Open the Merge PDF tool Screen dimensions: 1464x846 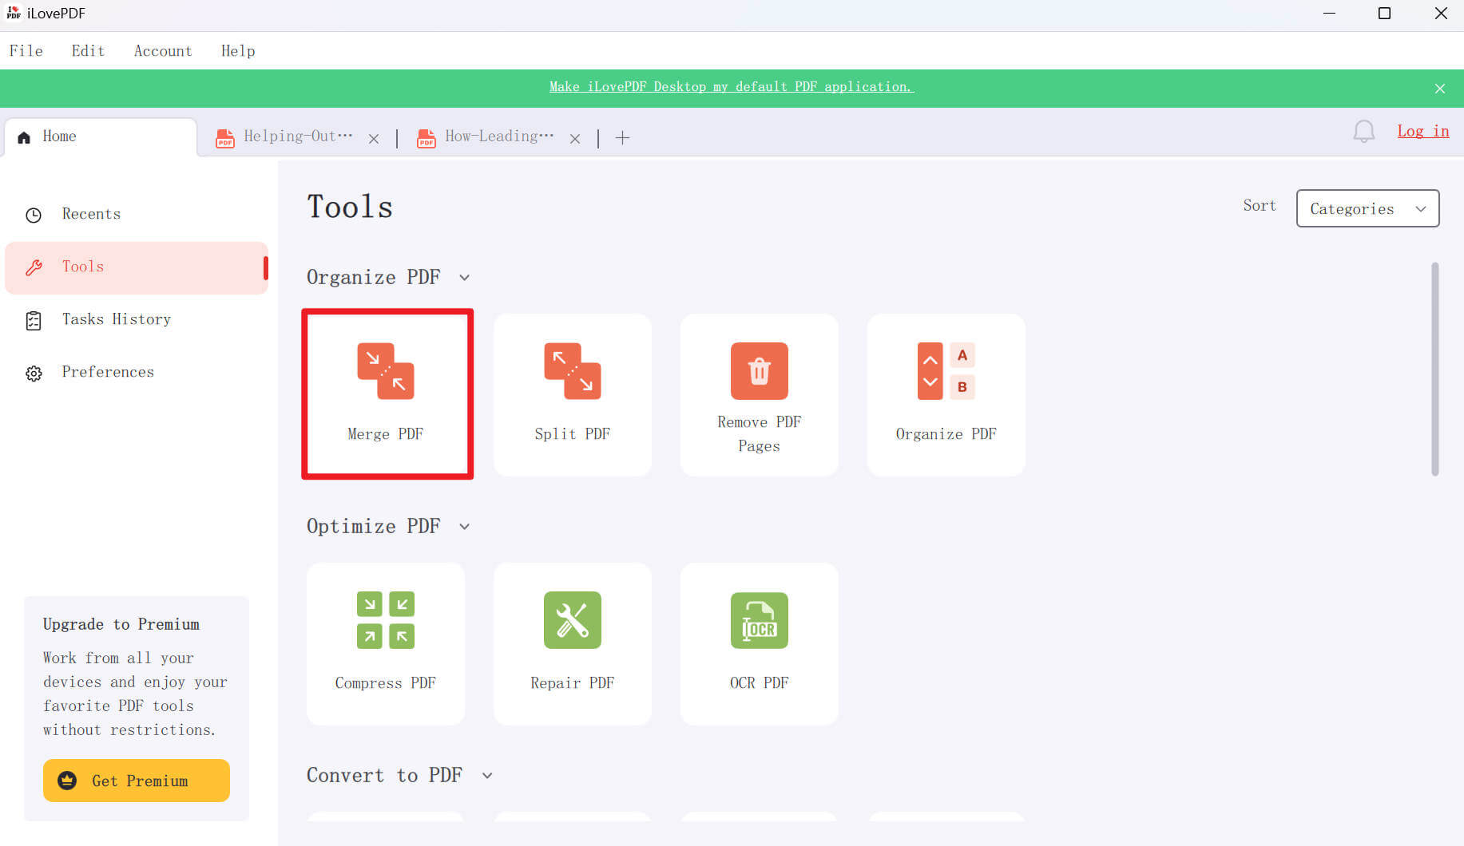coord(387,393)
